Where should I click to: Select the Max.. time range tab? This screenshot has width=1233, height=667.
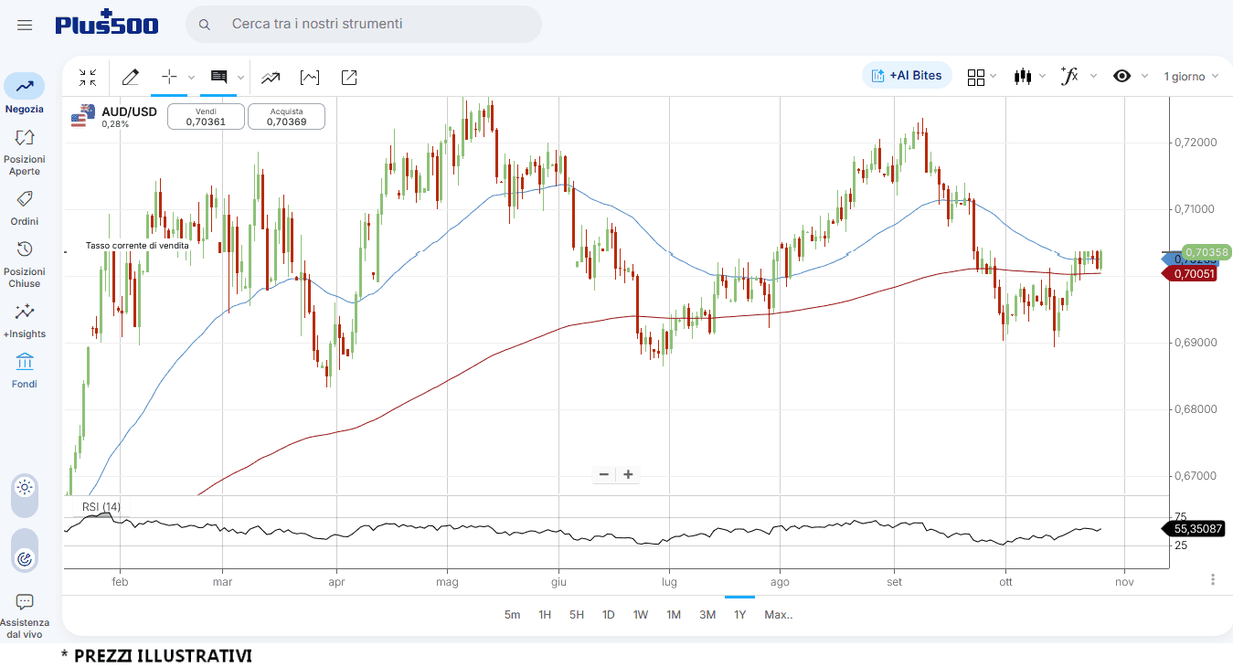coord(779,615)
